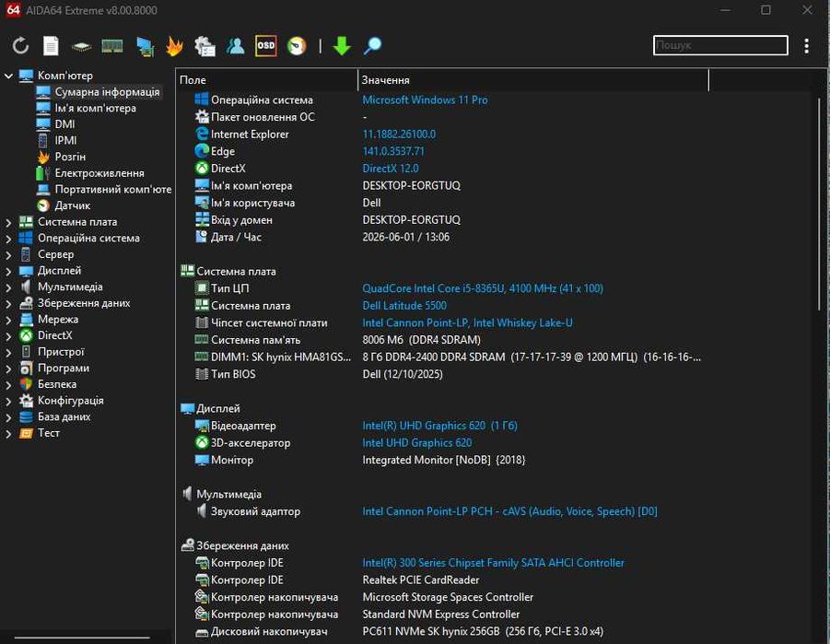Click the memory module toolbar icon
Viewport: 830px width, 644px height.
(x=112, y=47)
